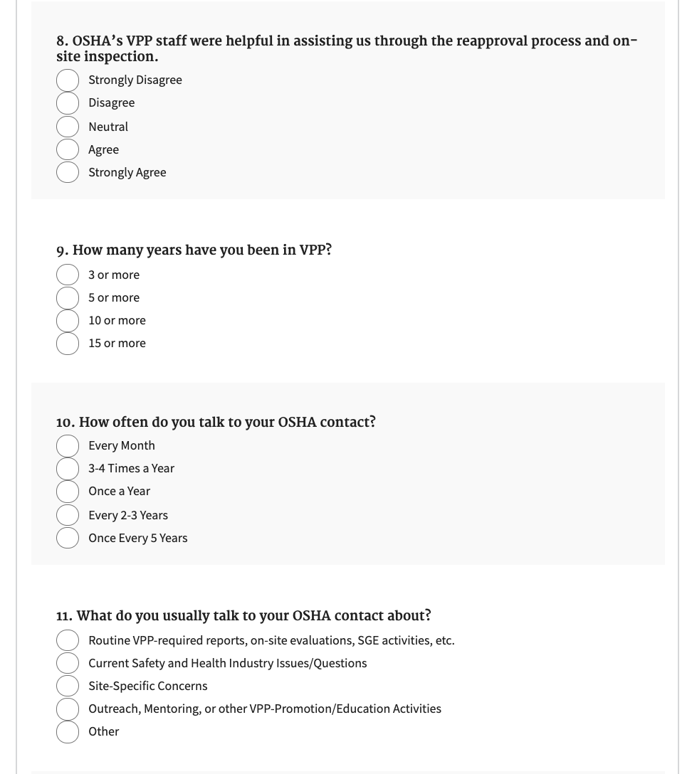The image size is (692, 774).
Task: Select Once a Year contact frequency
Action: (68, 492)
